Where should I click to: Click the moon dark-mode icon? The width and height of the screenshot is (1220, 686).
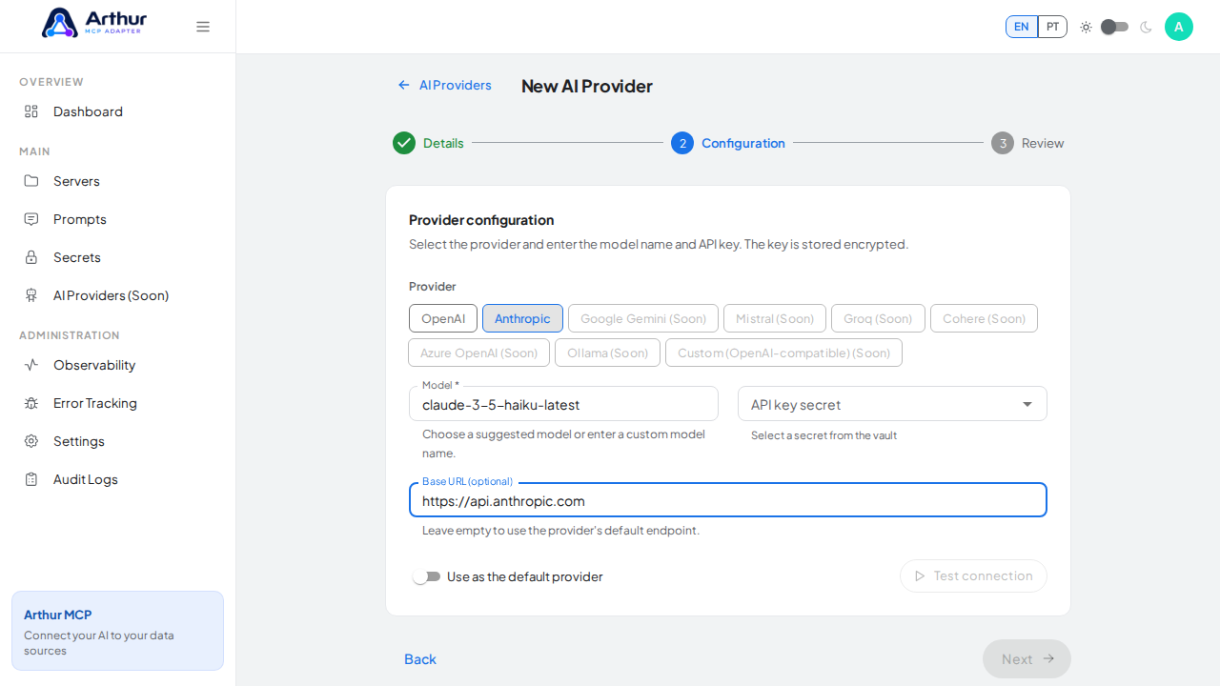tap(1146, 27)
